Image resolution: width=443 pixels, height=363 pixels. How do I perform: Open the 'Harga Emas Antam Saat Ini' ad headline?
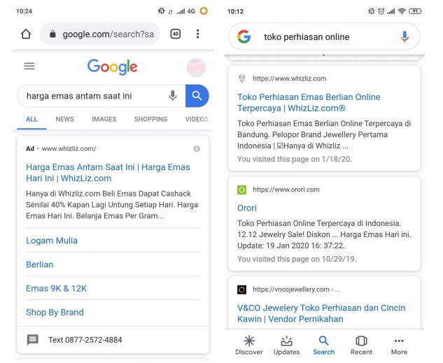click(x=108, y=173)
